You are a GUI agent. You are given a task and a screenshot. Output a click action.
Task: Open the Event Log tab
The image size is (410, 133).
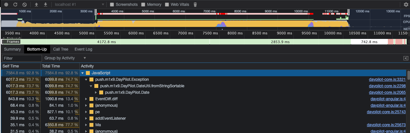coord(83,49)
